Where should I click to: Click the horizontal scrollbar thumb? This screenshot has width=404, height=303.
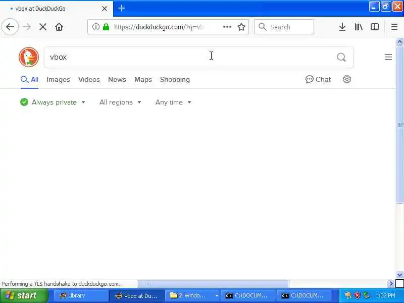(213, 284)
